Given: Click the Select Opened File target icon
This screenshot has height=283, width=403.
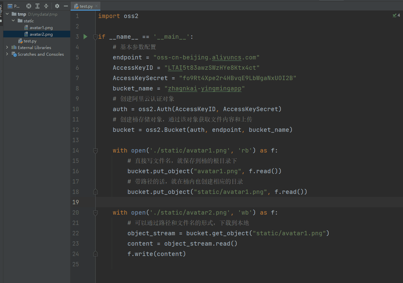Looking at the screenshot, I should point(29,6).
